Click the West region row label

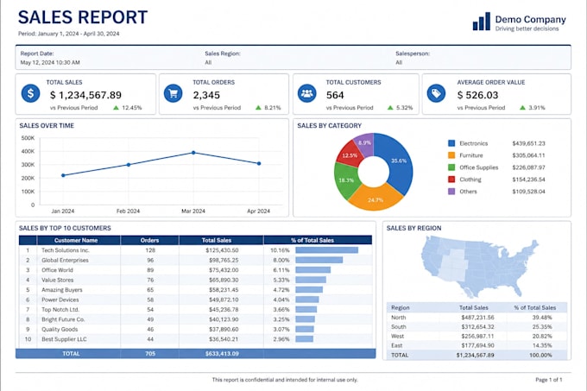(x=398, y=336)
